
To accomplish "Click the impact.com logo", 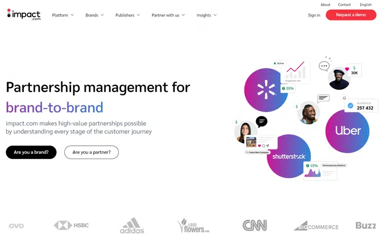I will tap(24, 14).
